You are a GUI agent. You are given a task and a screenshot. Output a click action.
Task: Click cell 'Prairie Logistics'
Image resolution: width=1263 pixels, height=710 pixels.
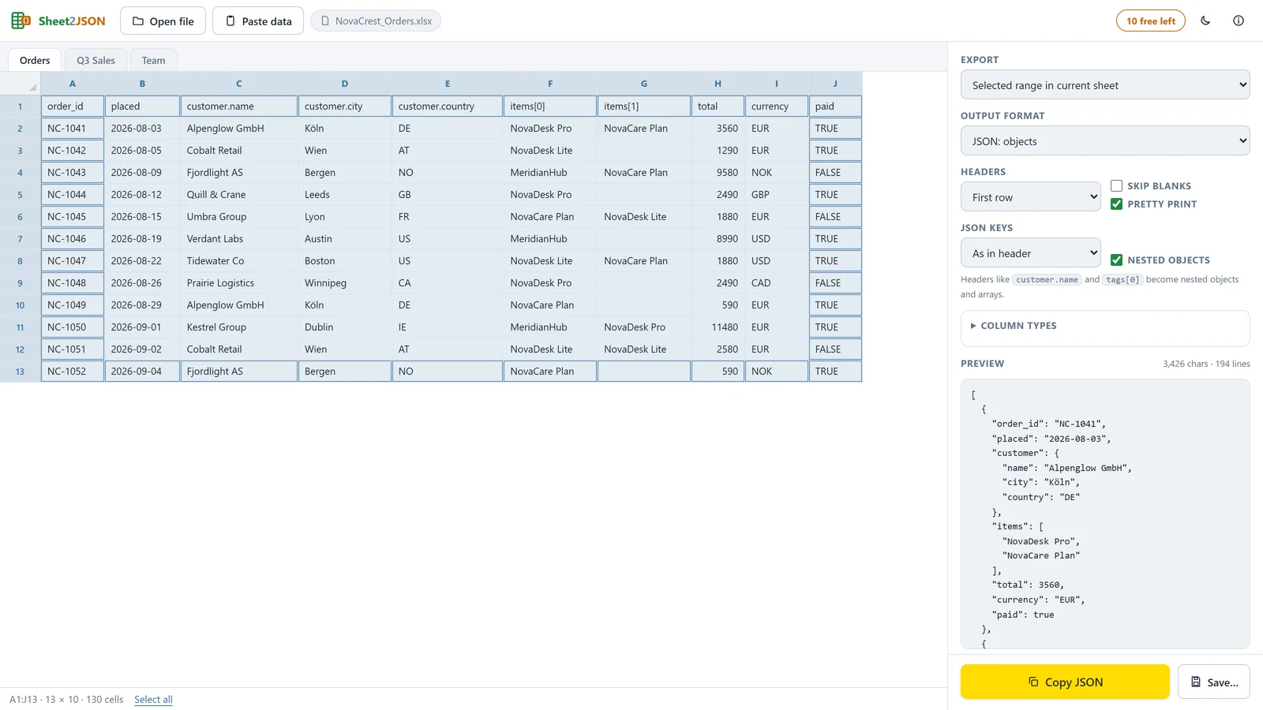239,282
